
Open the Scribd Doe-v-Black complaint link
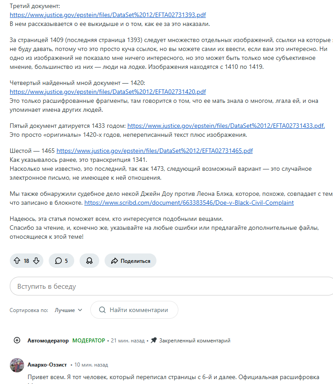pos(189,203)
